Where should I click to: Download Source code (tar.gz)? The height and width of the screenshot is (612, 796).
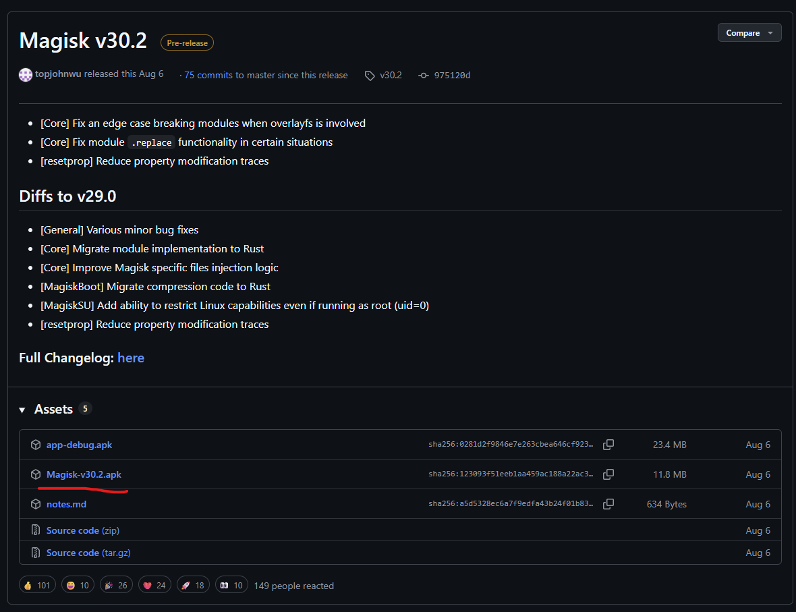88,553
